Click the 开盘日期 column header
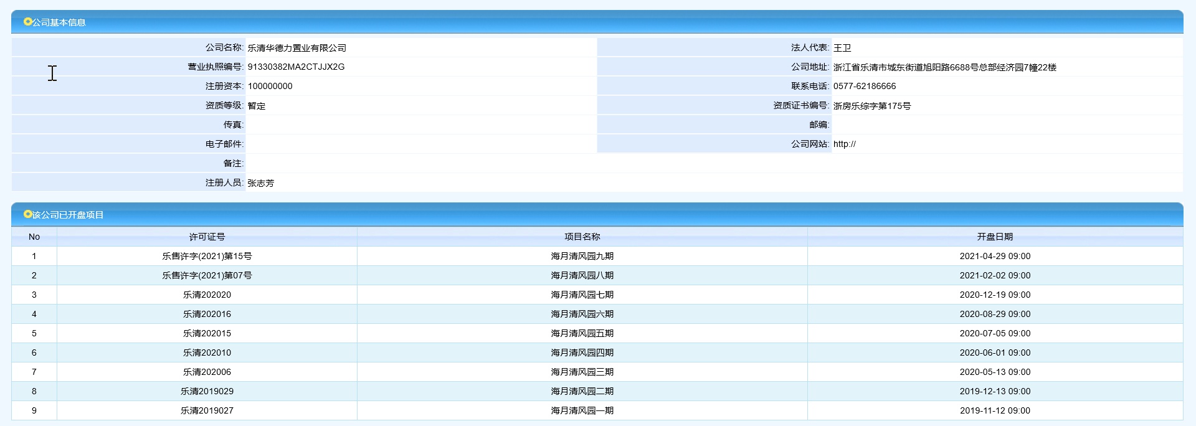The height and width of the screenshot is (426, 1196). [x=995, y=237]
